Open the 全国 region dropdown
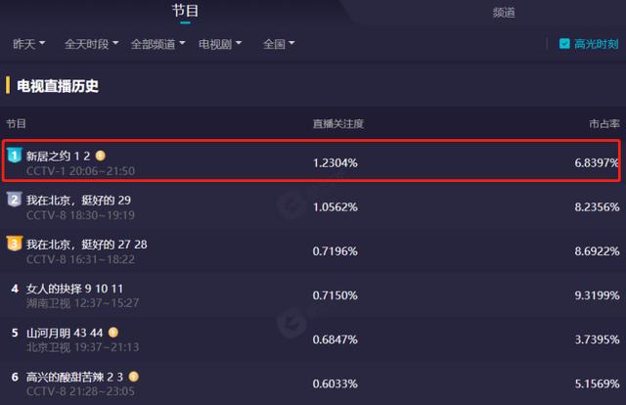The width and height of the screenshot is (626, 405). pos(279,44)
